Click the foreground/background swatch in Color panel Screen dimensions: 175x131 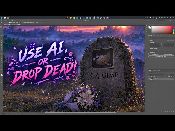click(150, 27)
